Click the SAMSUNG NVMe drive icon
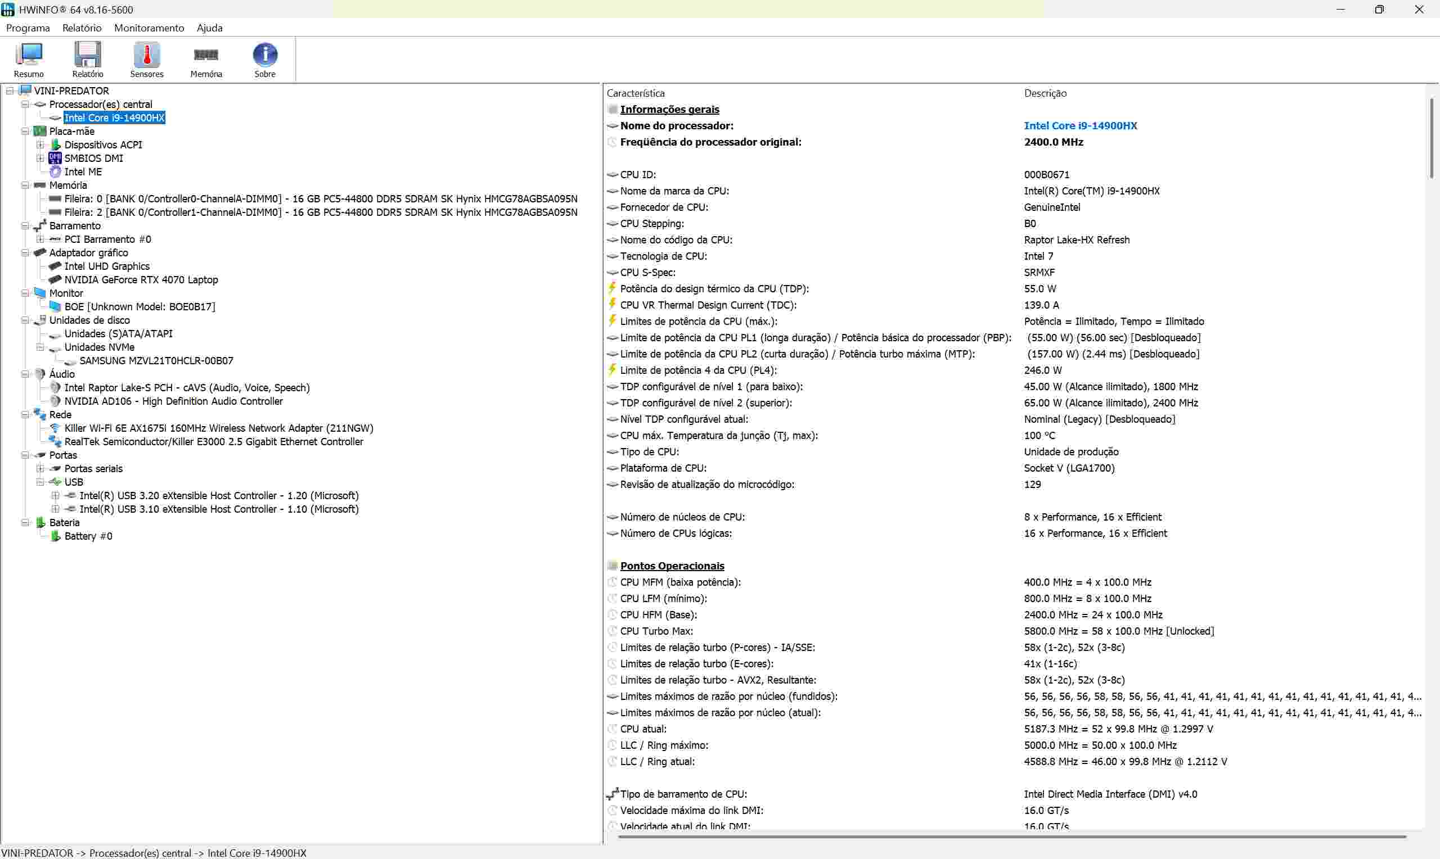1440x859 pixels. 70,361
